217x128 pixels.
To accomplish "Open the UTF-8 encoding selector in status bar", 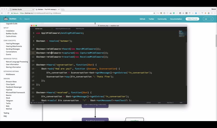I will (148, 103).
